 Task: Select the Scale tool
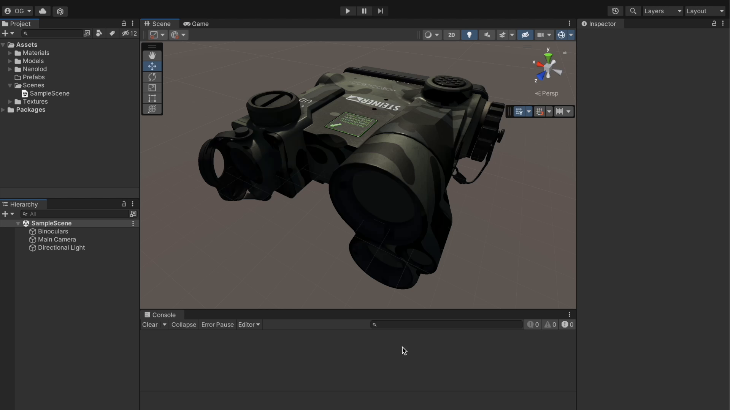point(152,88)
